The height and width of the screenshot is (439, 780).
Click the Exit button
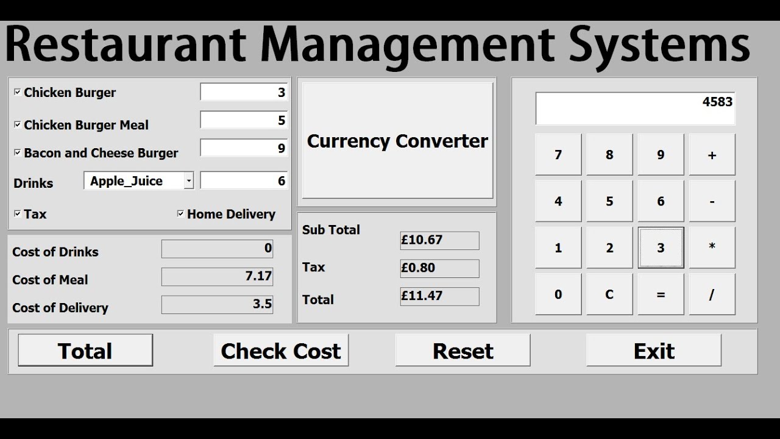(654, 351)
